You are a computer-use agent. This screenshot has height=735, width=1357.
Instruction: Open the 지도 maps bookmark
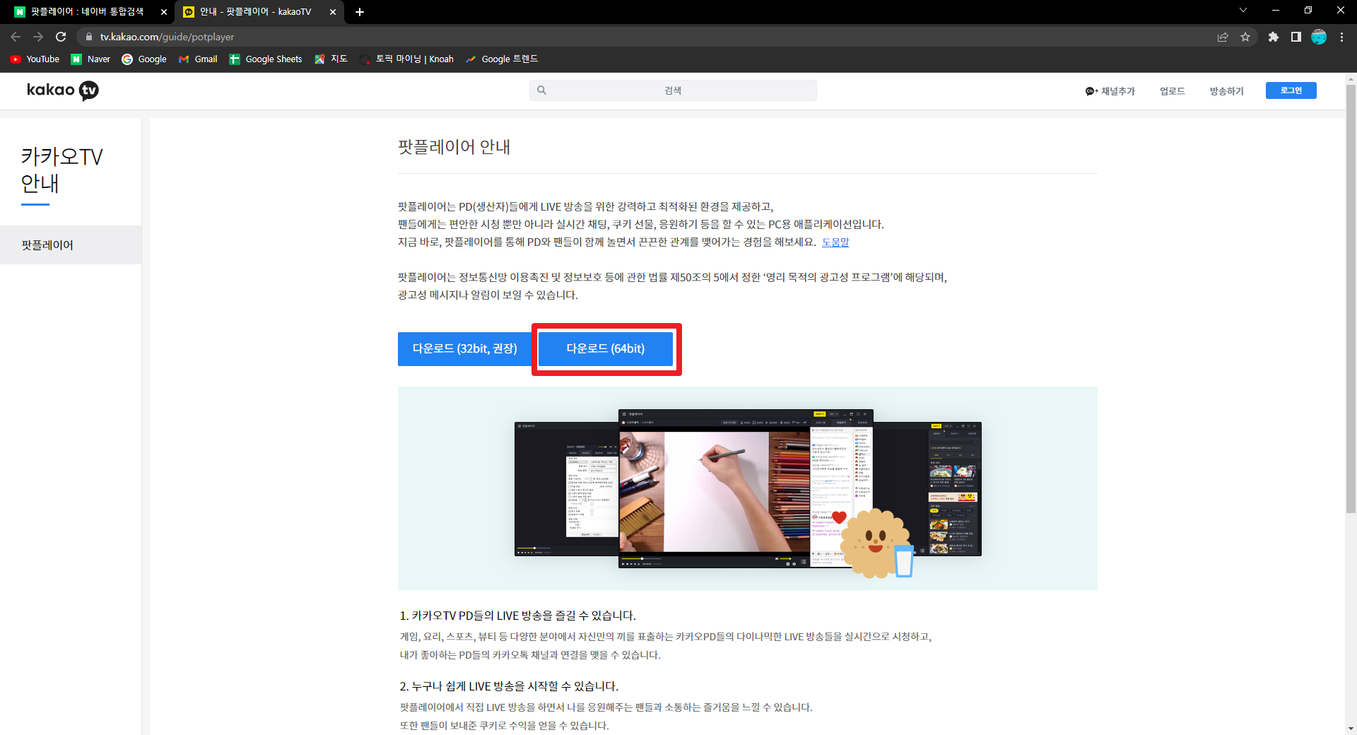click(331, 59)
